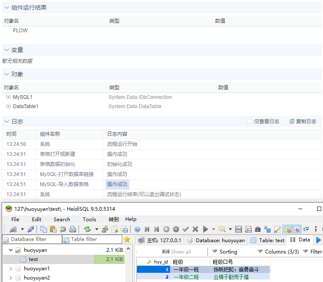
Task: Open the session manager icon in HeidiSQL
Action: pyautogui.click(x=13, y=229)
